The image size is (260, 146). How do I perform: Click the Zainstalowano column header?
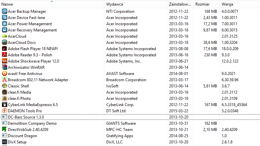(x=180, y=4)
